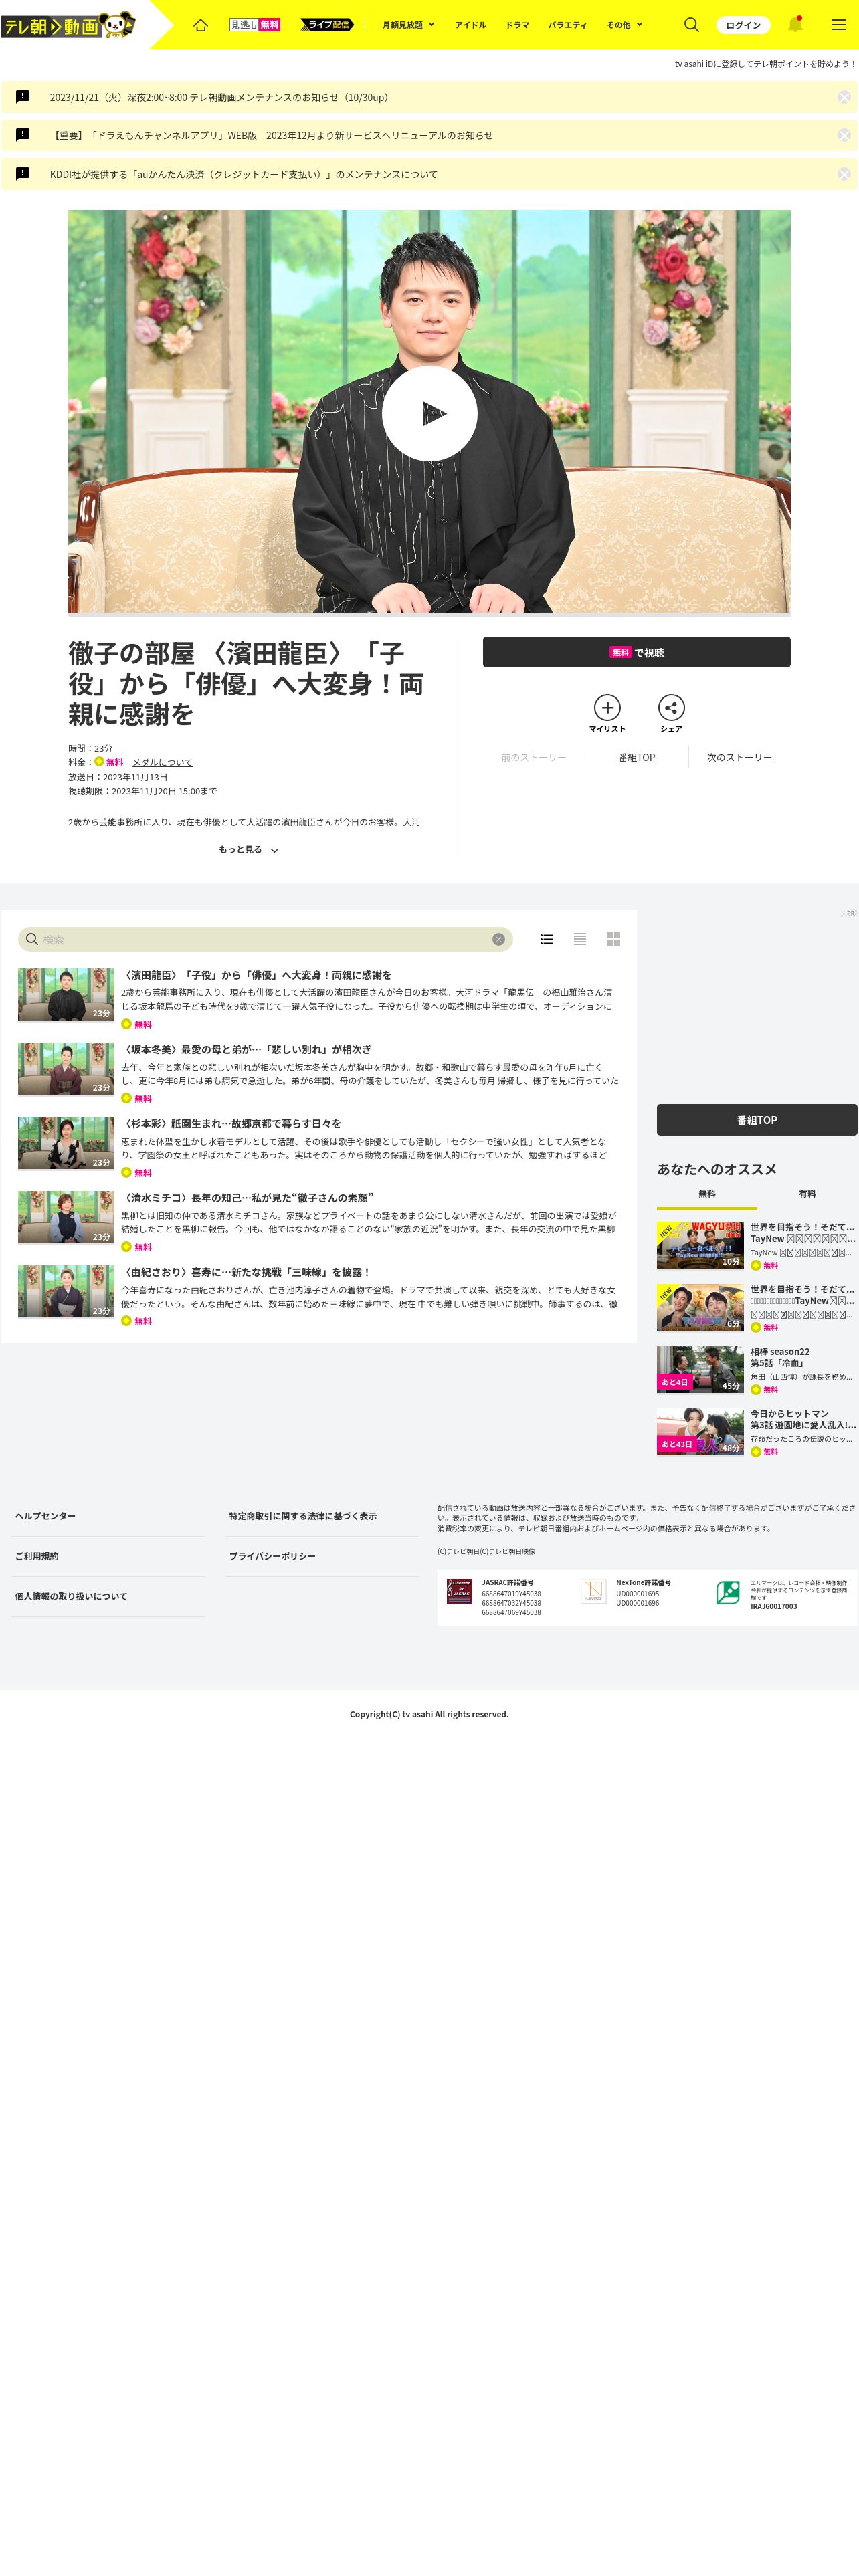Viewport: 859px width, 2576px height.
Task: Open 坂本冬美 episode thumbnail
Action: (x=66, y=1069)
